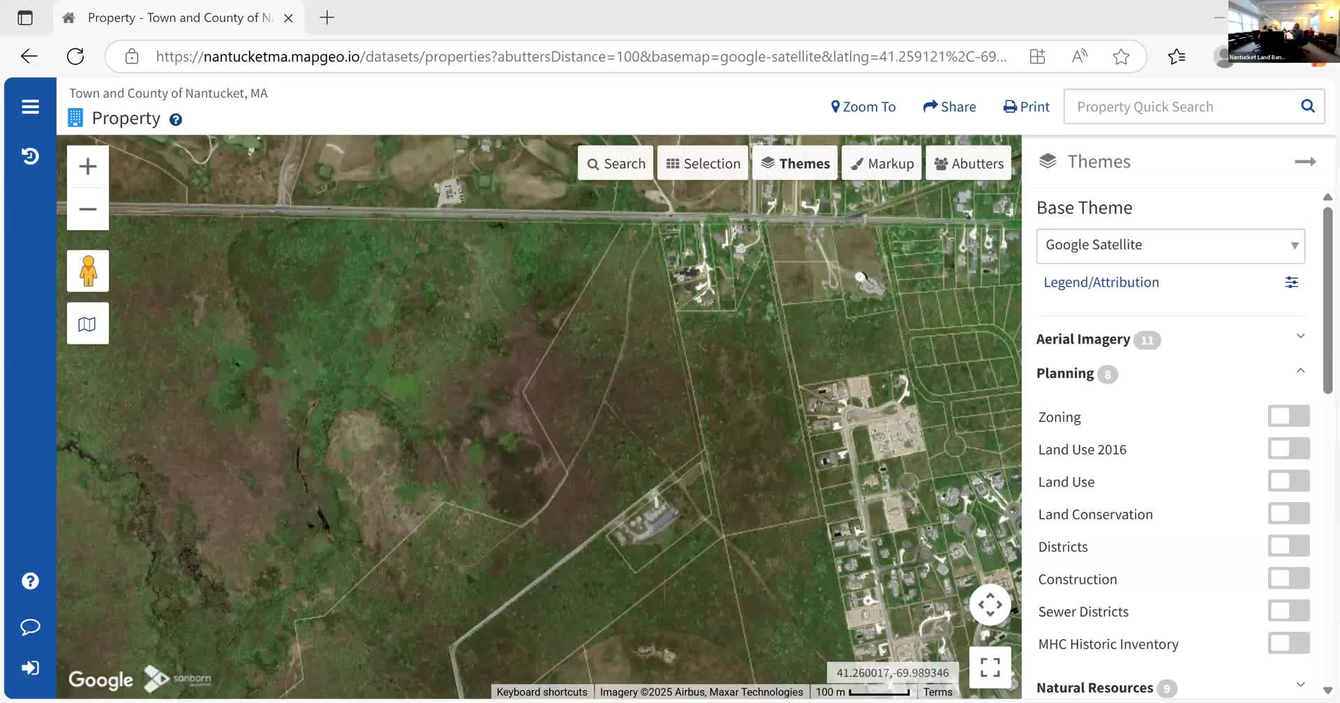Open the help question mark in sidebar
This screenshot has width=1340, height=703.
click(x=30, y=581)
